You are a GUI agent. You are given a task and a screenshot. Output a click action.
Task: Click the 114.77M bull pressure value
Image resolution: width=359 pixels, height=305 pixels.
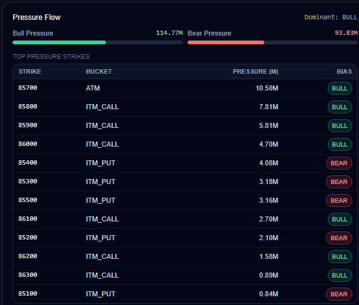[x=169, y=33]
